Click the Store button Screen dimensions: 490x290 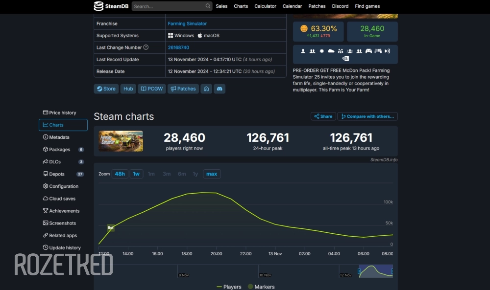pyautogui.click(x=106, y=89)
